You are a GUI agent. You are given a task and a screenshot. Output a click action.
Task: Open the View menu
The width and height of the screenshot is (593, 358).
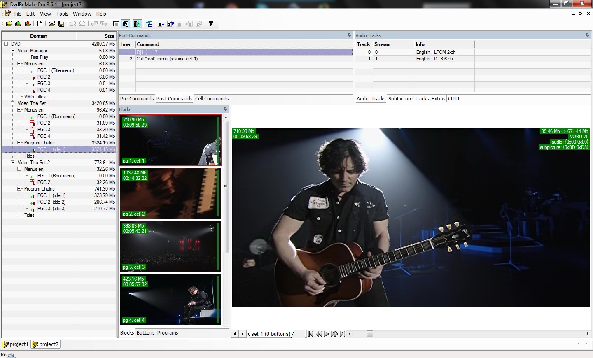45,14
